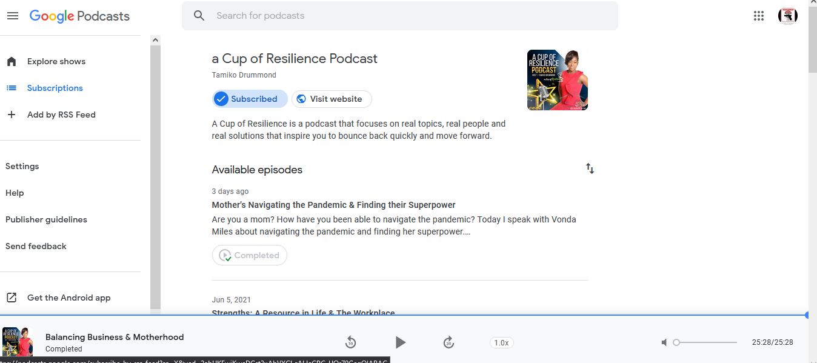Click the 3 days ago date
Viewport: 817px width, 363px height.
[230, 191]
